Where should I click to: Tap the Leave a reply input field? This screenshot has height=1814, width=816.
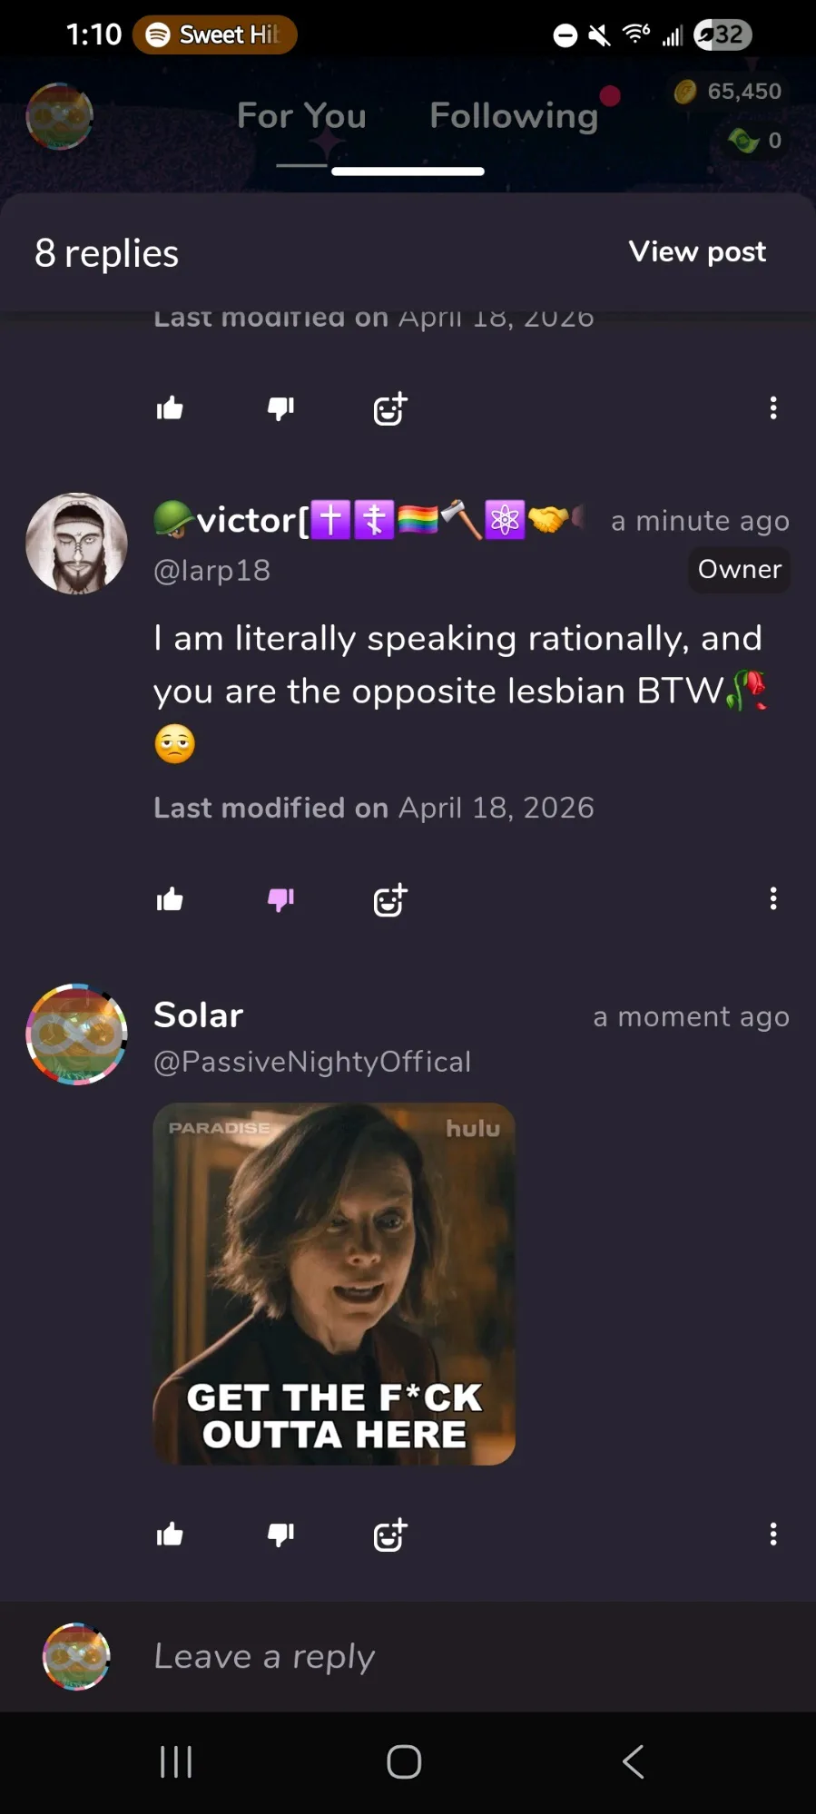tap(454, 1656)
